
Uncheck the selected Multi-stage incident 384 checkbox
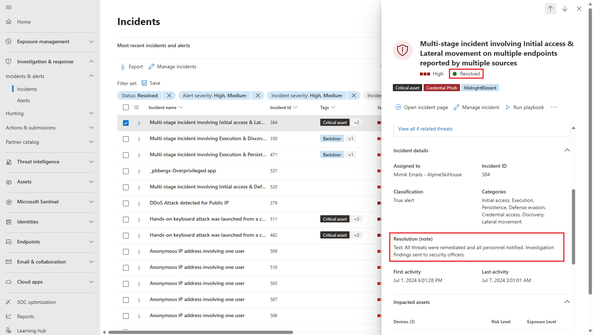[126, 123]
